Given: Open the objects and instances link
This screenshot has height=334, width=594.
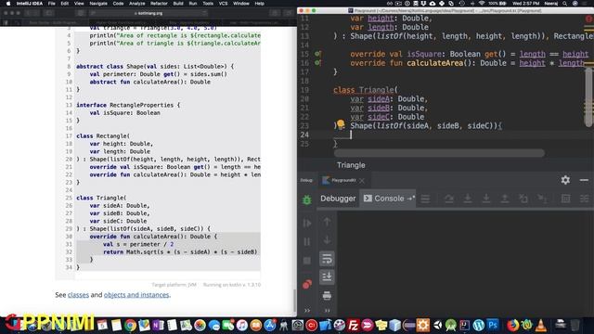Looking at the screenshot, I should point(136,295).
